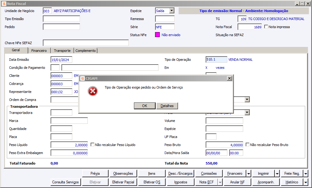This screenshot has height=188, width=312.
Task: Enable Não recalcular Peso Líquido
Action: pos(92,144)
